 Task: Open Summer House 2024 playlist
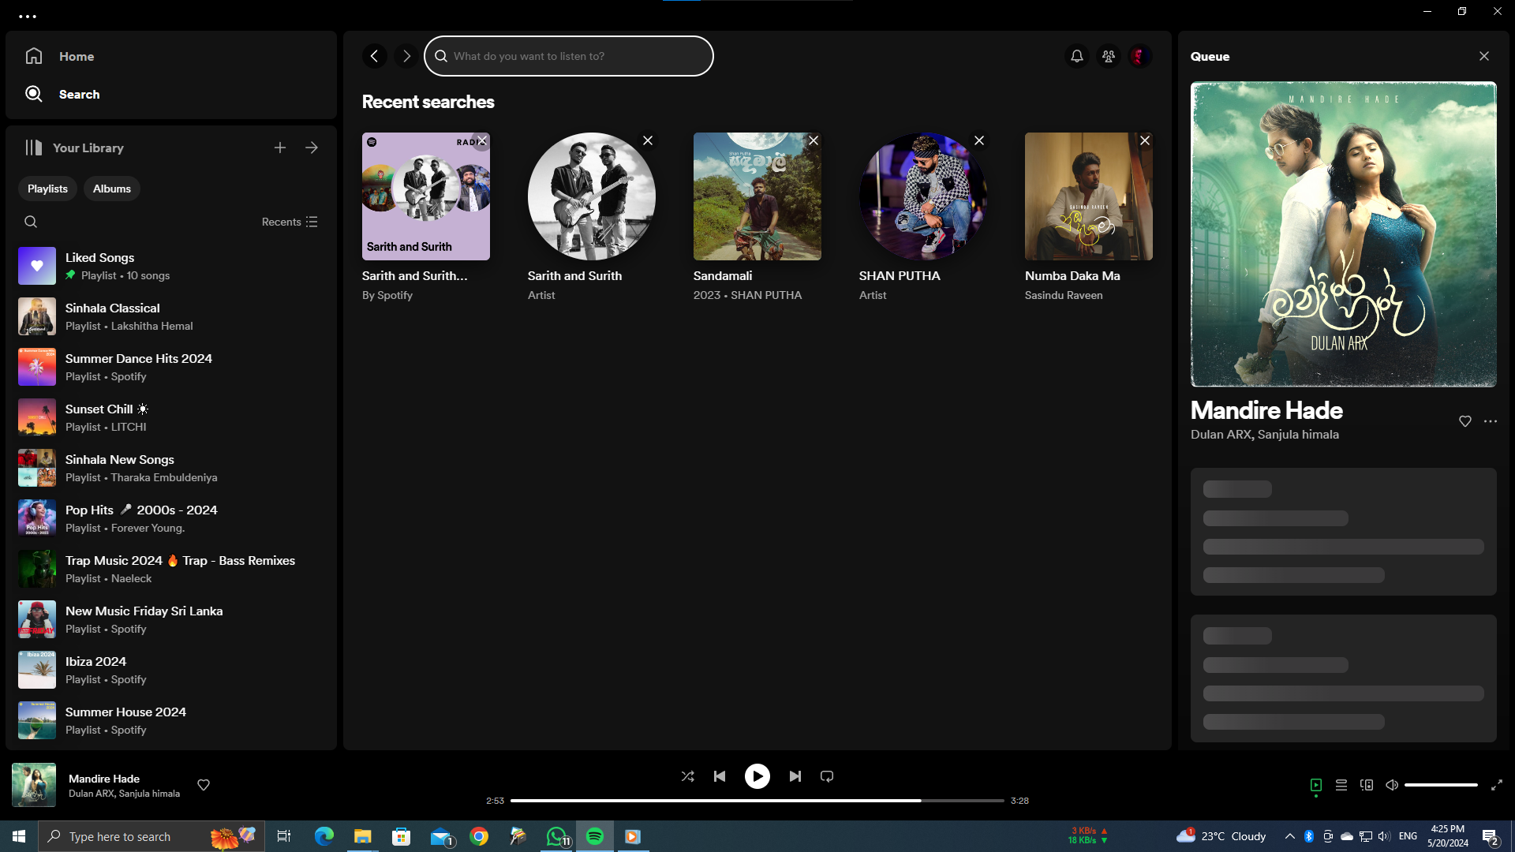coord(171,720)
